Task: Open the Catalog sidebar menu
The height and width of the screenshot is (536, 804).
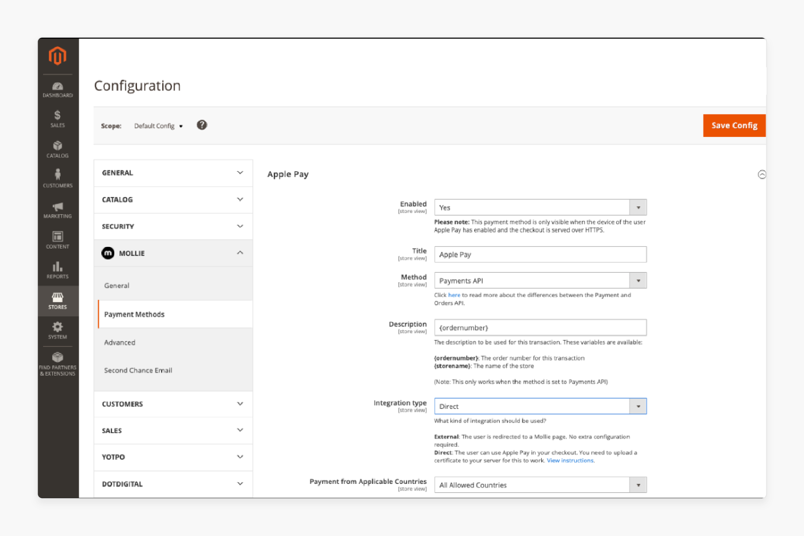Action: 58,149
